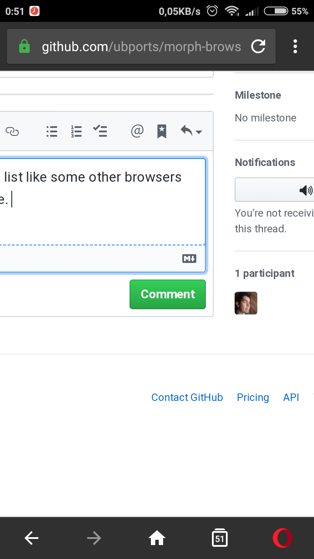
Task: Insert a saved reply
Action: (161, 131)
